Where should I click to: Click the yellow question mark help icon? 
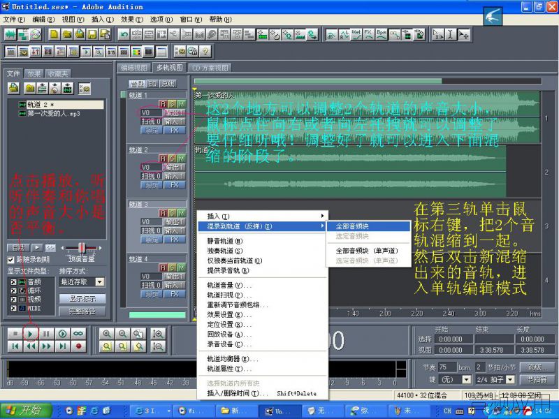pyautogui.click(x=205, y=52)
